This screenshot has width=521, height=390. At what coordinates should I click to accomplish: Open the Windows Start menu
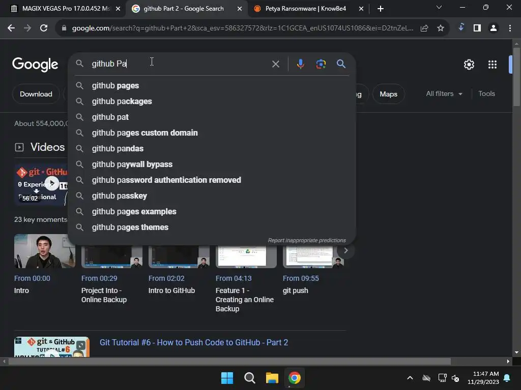(x=227, y=378)
